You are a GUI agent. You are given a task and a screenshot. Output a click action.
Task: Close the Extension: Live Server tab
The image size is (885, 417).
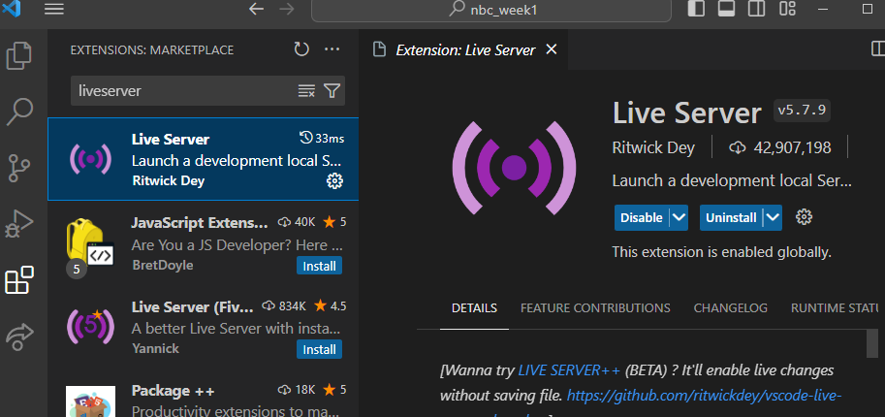pos(552,49)
